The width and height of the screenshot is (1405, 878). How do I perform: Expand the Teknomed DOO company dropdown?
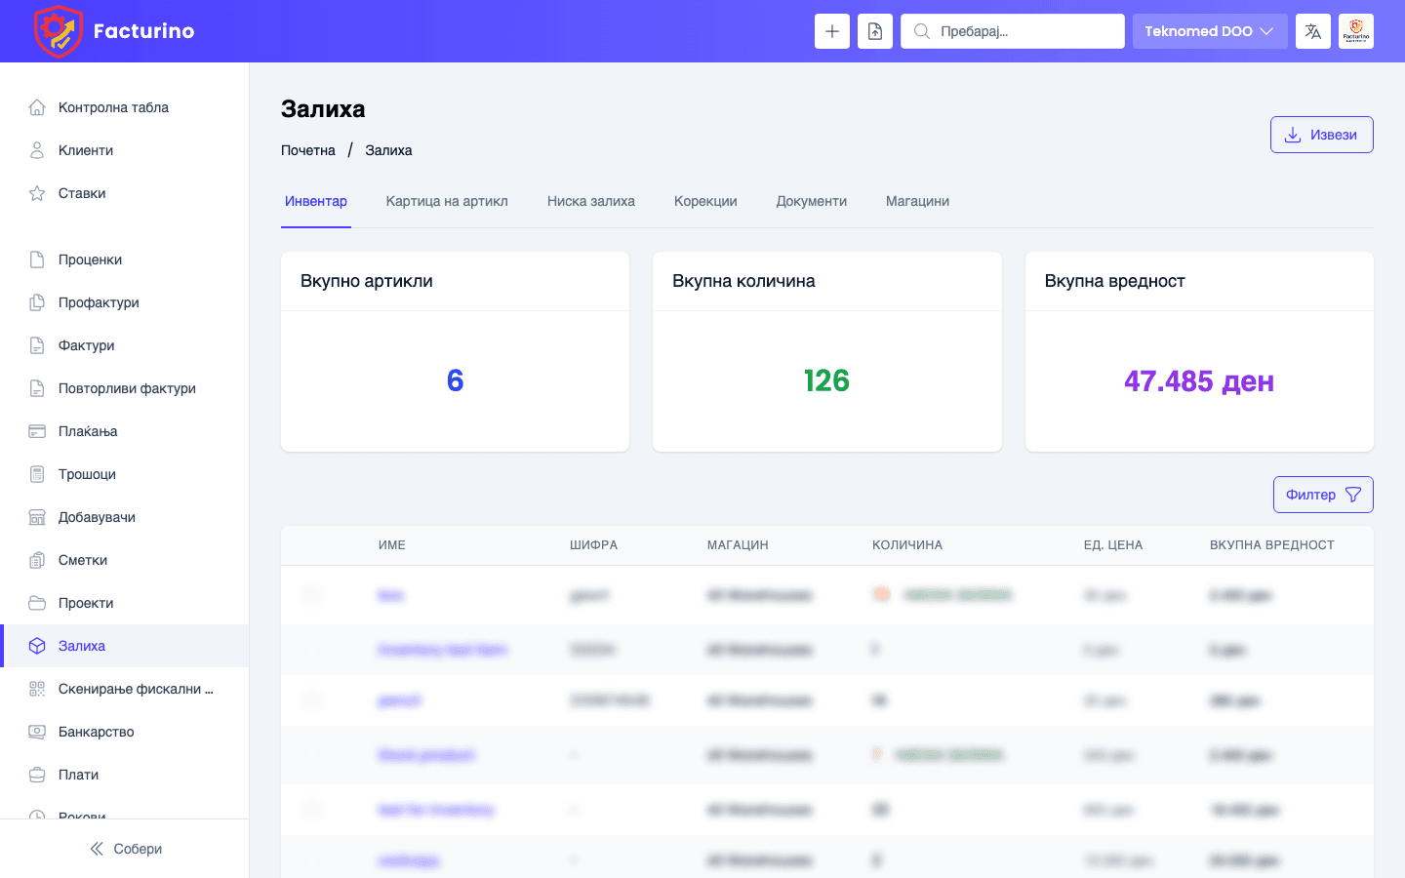[1209, 31]
